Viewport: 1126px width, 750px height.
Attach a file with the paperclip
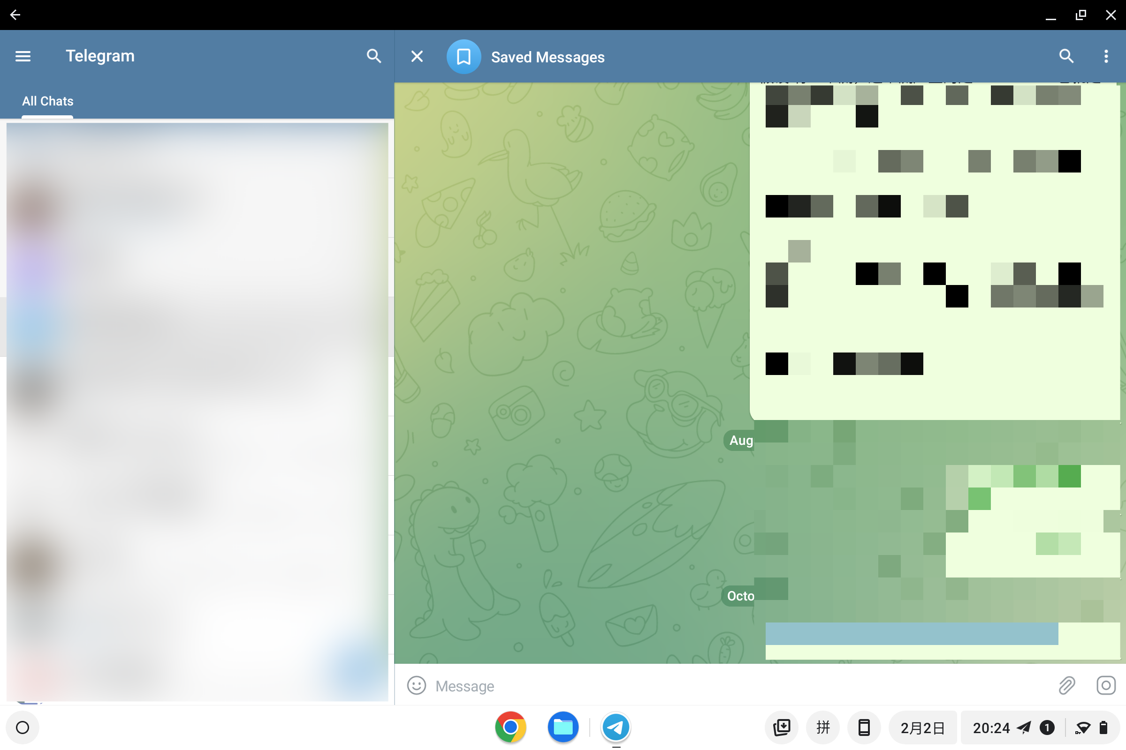[1066, 685]
